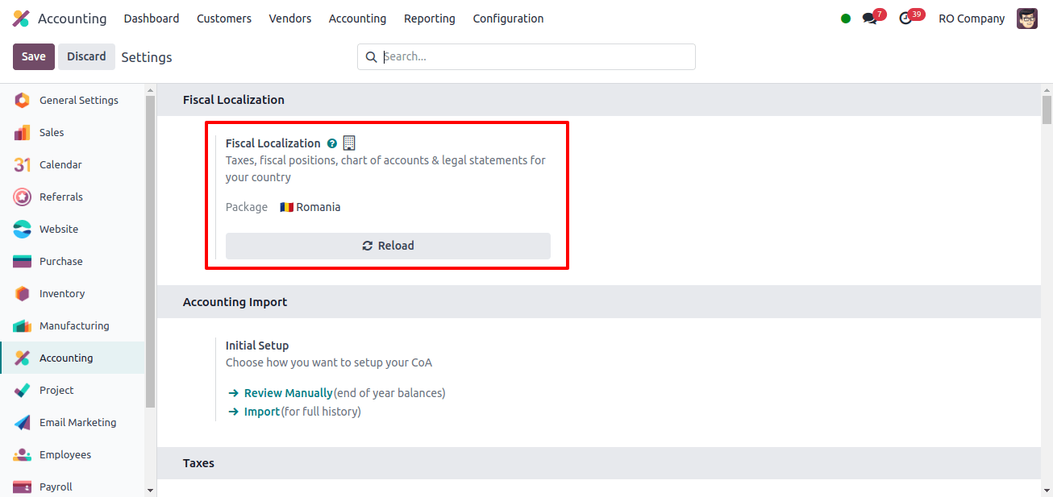Screen dimensions: 1053x497
Task: Click the Reload button
Action: [388, 246]
